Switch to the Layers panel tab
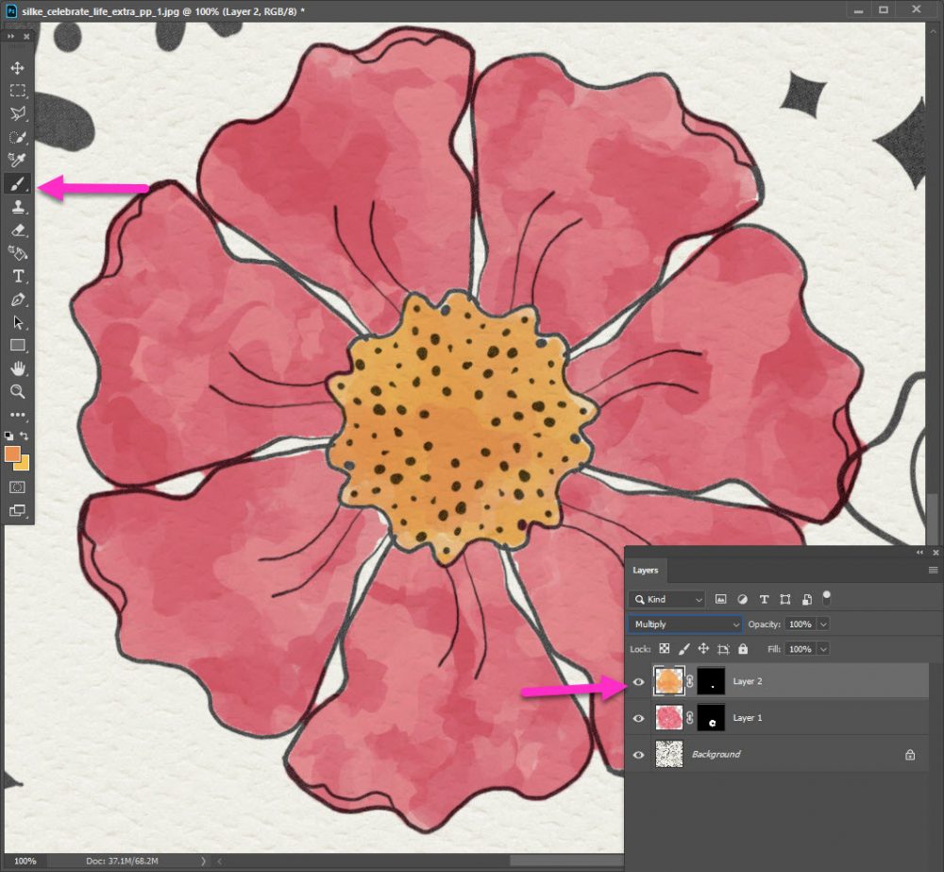 (646, 571)
